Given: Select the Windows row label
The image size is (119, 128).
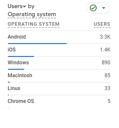Looking at the screenshot, I should (18, 62).
